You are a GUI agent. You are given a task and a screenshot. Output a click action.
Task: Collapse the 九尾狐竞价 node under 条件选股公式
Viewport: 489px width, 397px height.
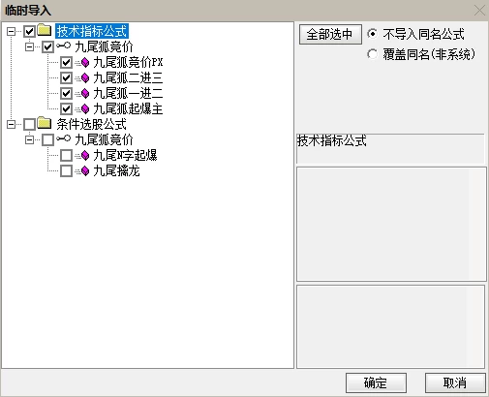pos(29,139)
